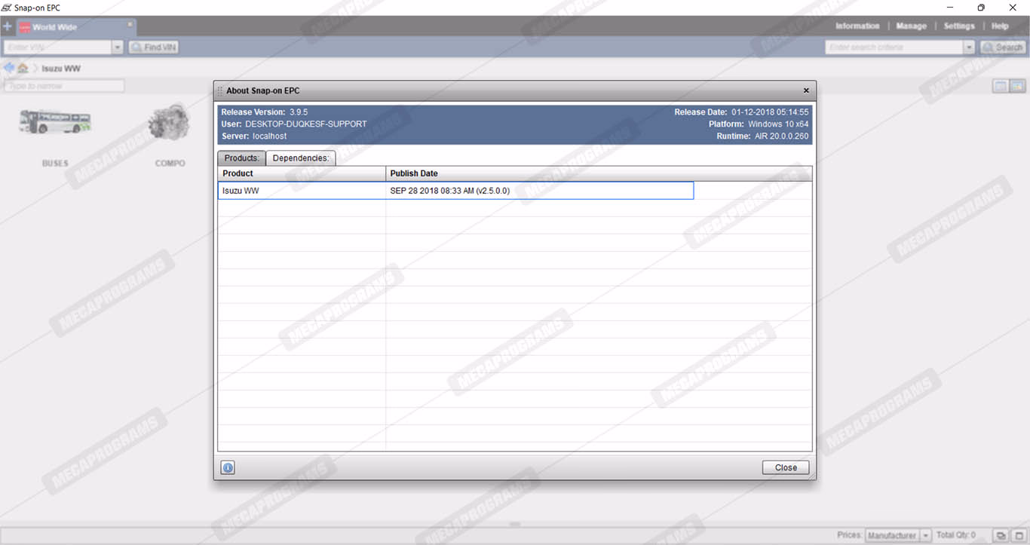Viewport: 1030px width, 545px height.
Task: Switch to the Dependencies tab
Action: pos(300,158)
